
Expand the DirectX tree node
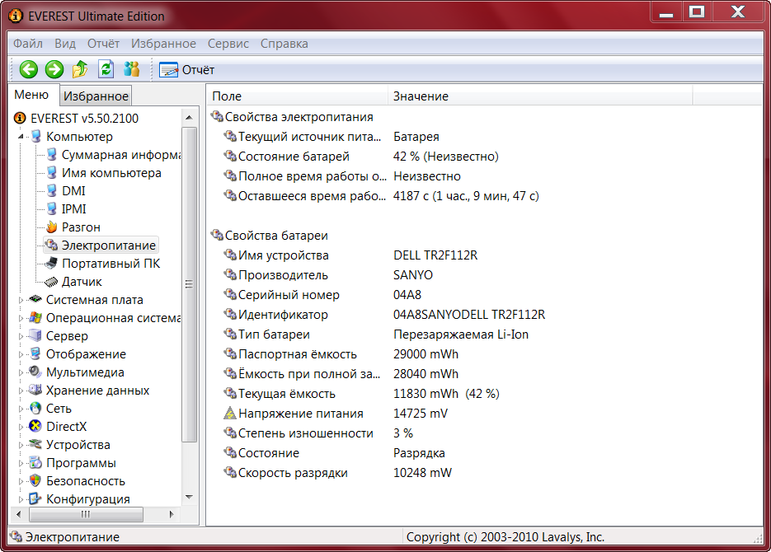click(21, 427)
